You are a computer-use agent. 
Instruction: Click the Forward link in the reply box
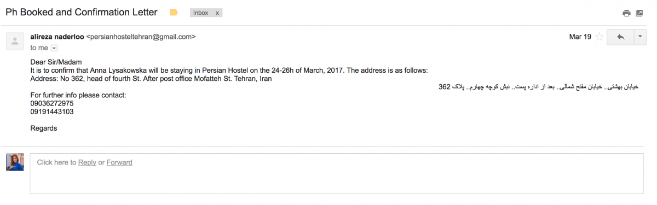click(119, 162)
